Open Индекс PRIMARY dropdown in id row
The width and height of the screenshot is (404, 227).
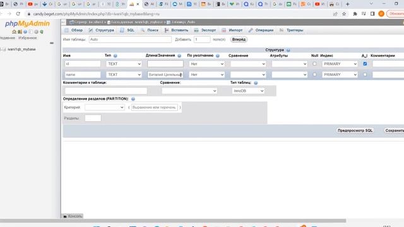340,64
